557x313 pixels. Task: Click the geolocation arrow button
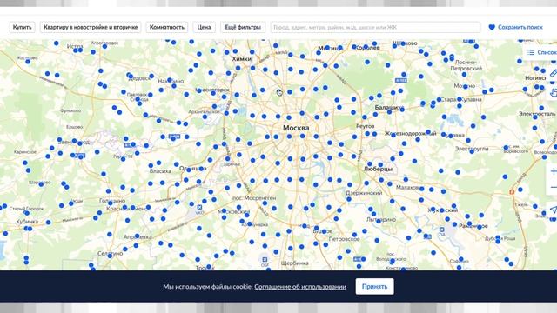point(553,210)
